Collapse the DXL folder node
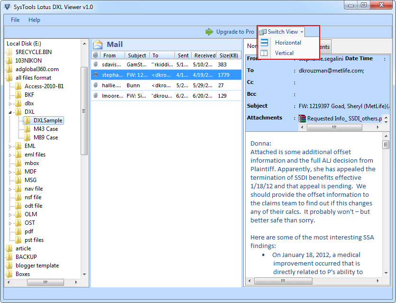 point(10,112)
